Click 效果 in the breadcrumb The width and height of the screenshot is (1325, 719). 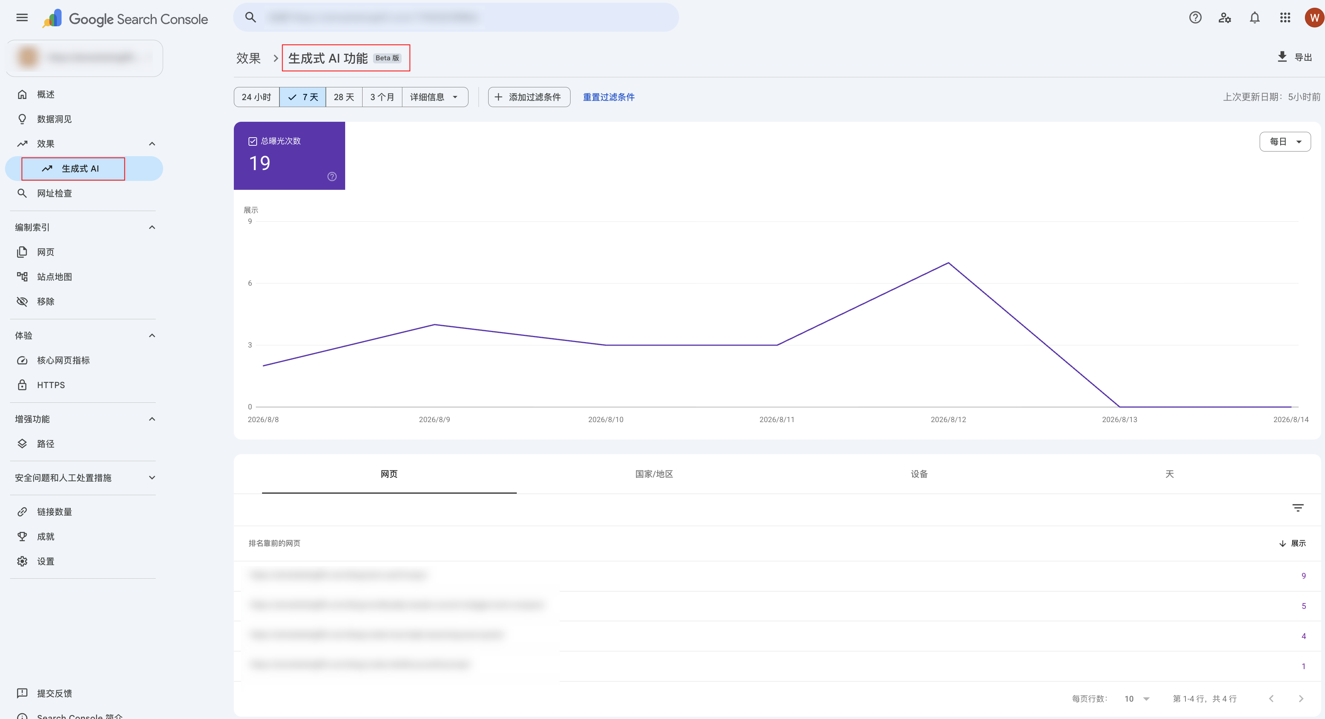tap(249, 58)
